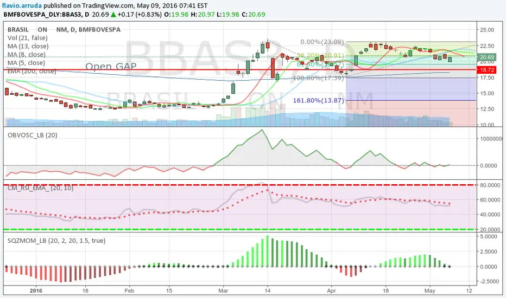Screen dimensions: 506x298
Task: Click the H:20.97 high value in header
Action: pyautogui.click(x=203, y=15)
